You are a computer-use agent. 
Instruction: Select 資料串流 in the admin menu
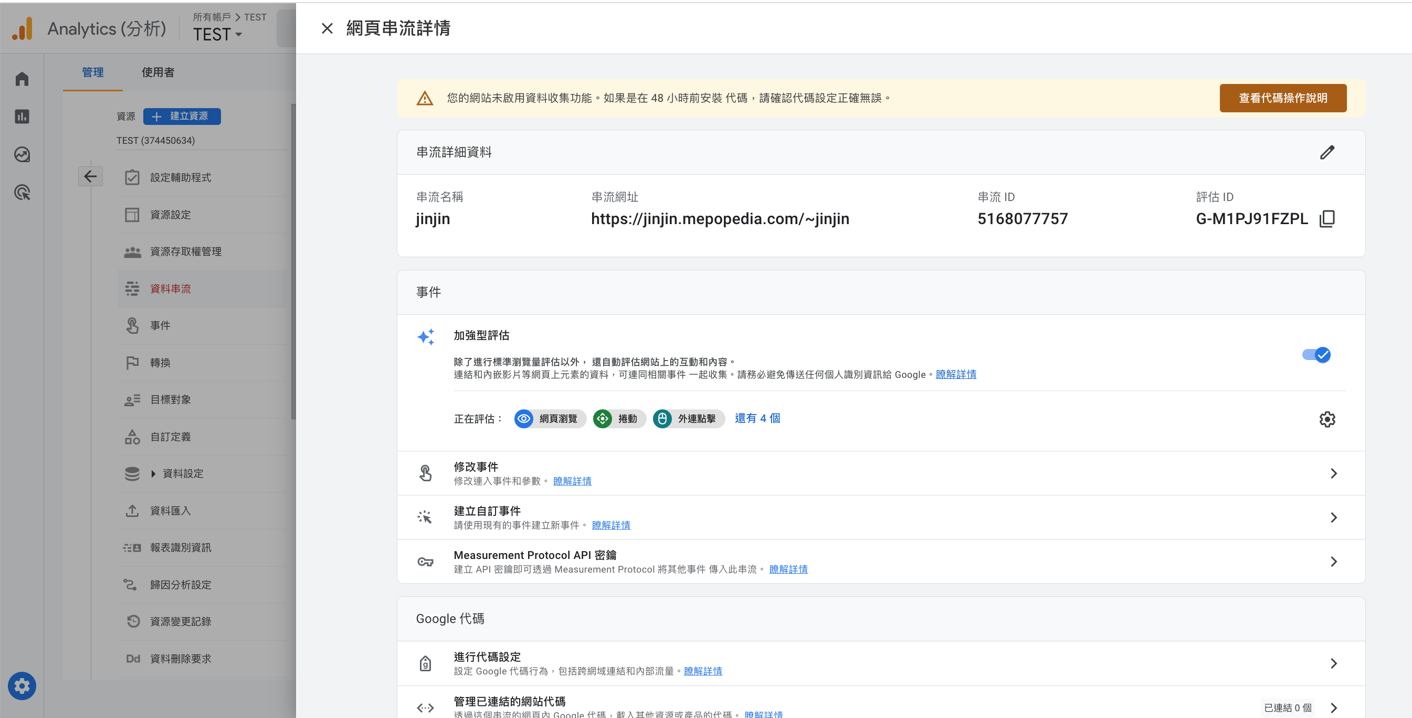tap(171, 289)
